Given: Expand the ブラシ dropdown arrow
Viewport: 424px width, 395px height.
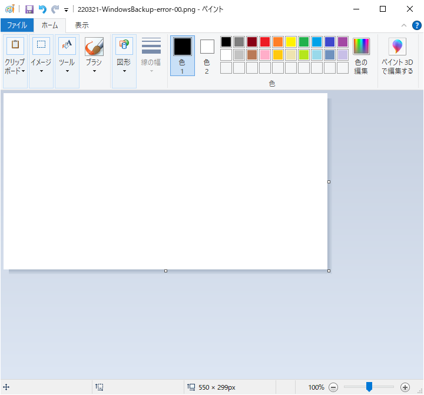Looking at the screenshot, I should point(94,71).
